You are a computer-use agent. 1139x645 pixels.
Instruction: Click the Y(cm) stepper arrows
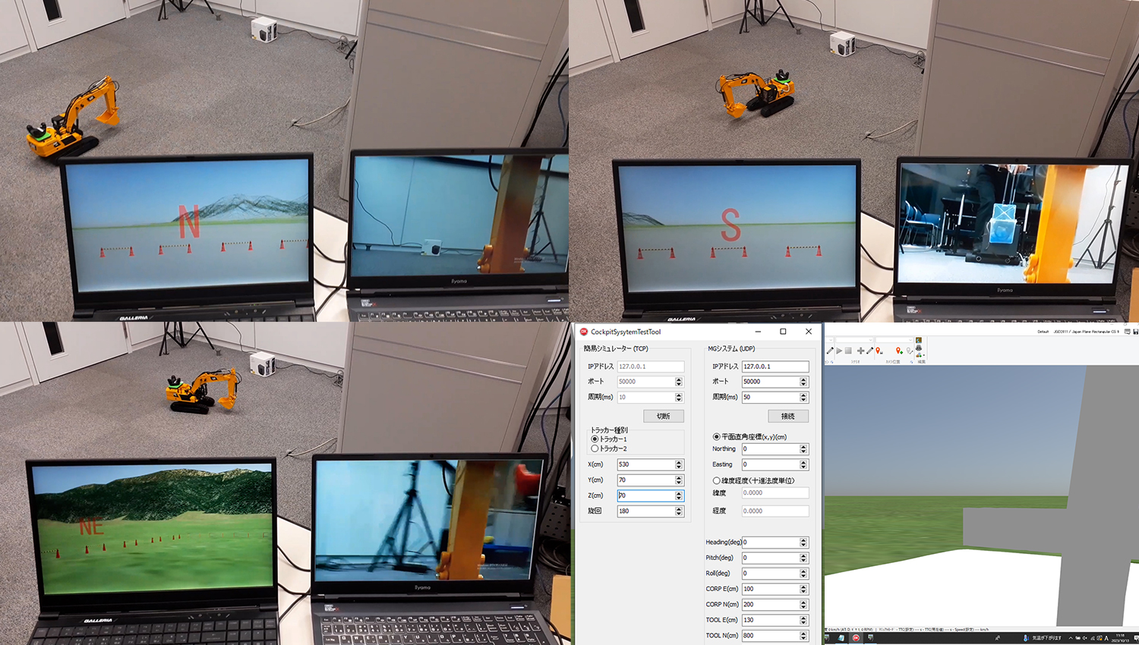point(679,480)
